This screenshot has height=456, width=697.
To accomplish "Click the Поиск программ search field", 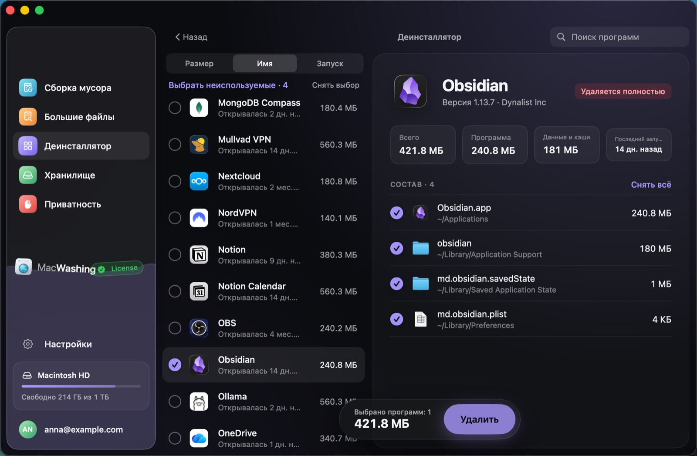I will 619,37.
